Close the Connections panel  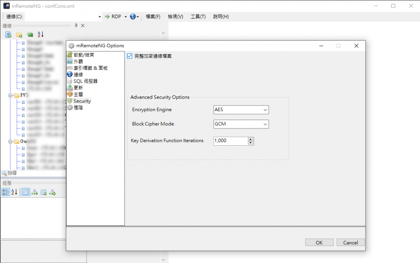tap(83, 25)
